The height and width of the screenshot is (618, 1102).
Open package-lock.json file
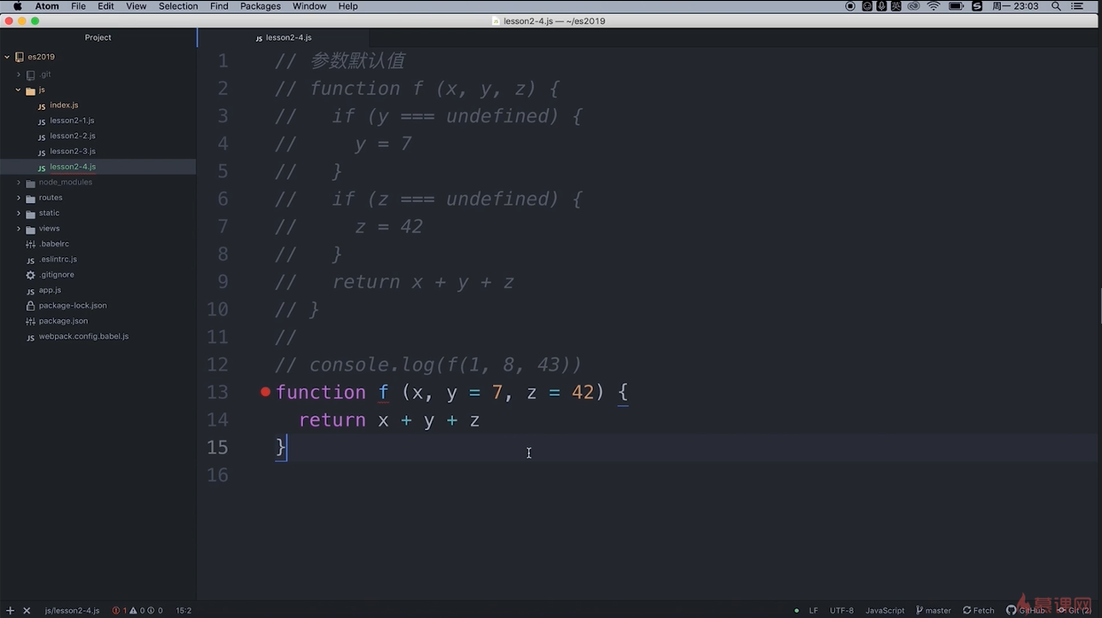tap(73, 306)
